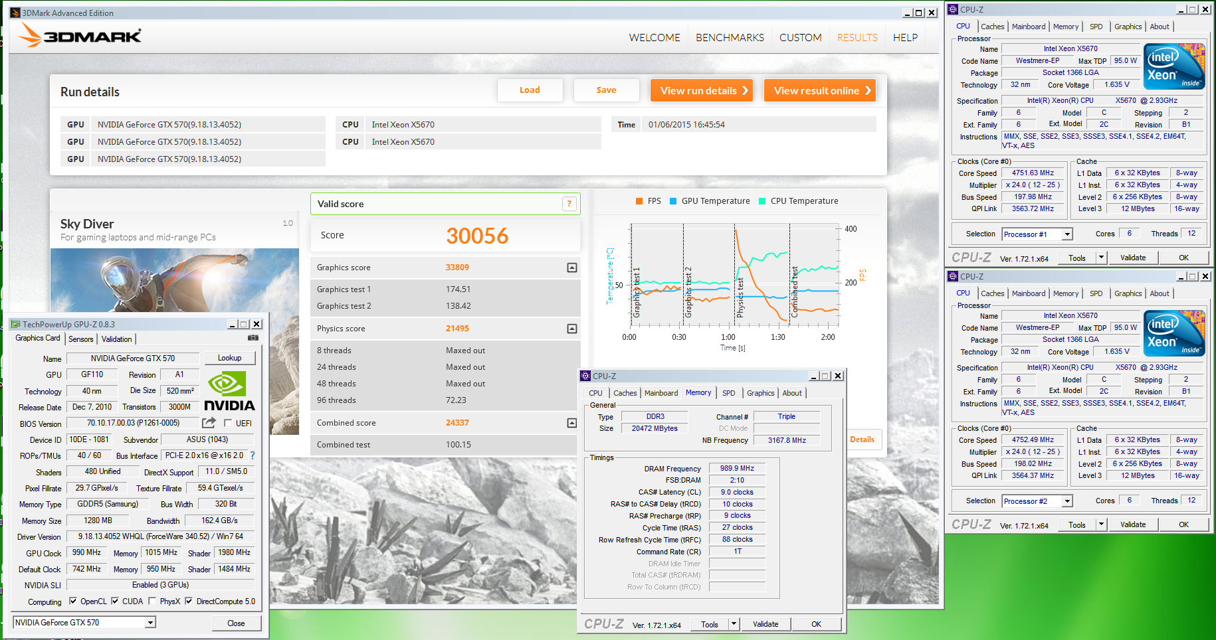Collapse the Combined score section arrow
Image resolution: width=1216 pixels, height=640 pixels.
point(571,423)
